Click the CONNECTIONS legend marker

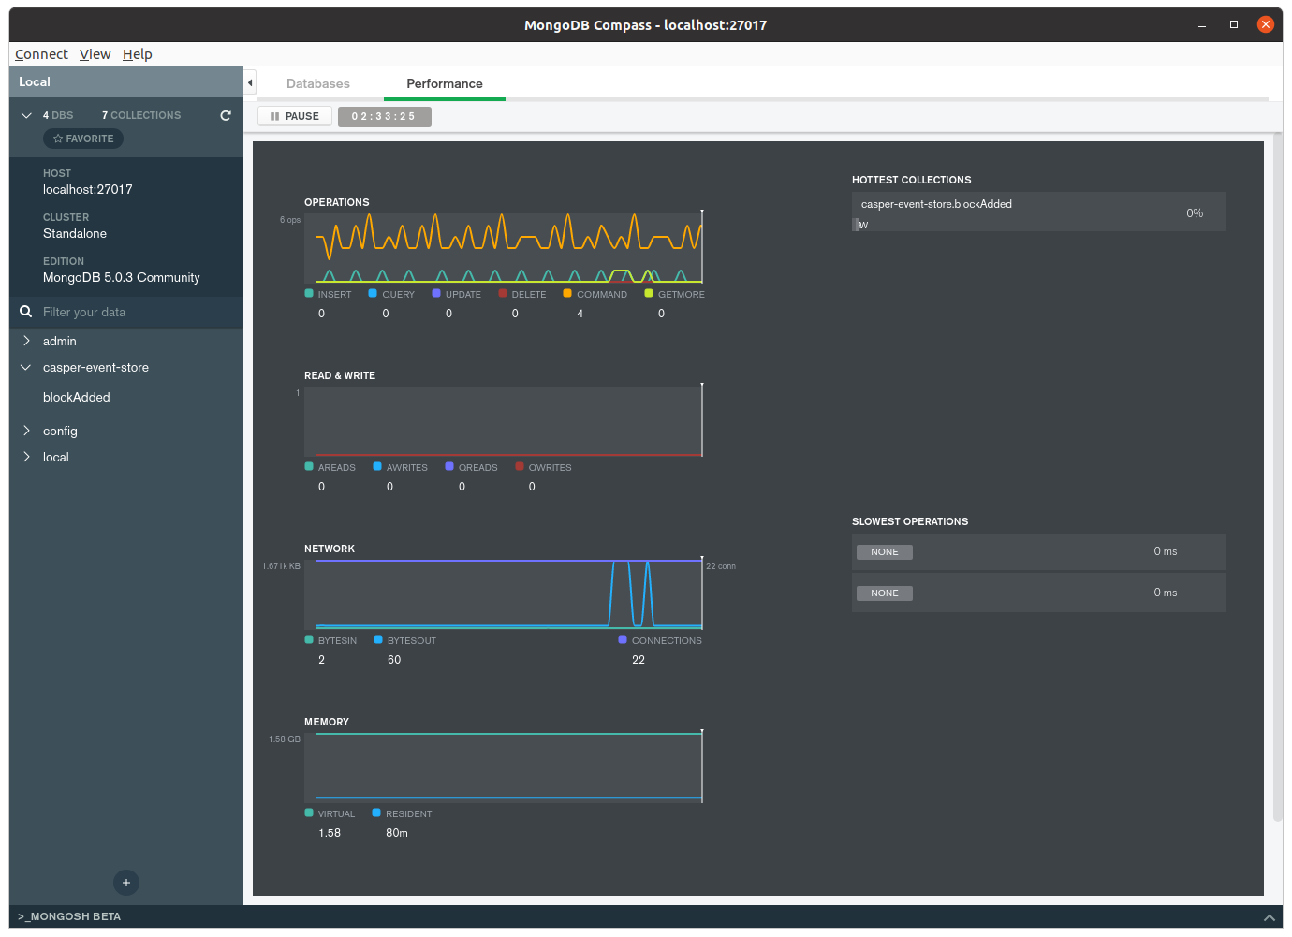tap(623, 639)
